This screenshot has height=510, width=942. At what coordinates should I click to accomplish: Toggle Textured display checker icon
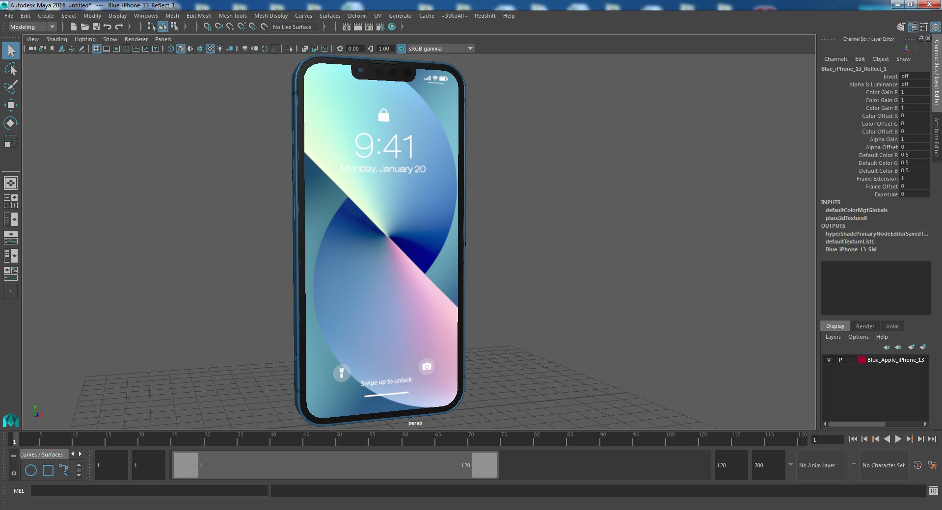click(x=210, y=49)
